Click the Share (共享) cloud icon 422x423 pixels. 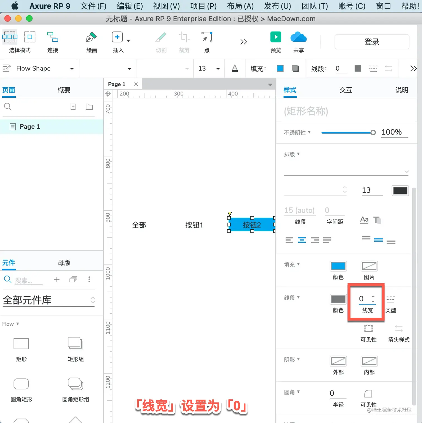coord(298,37)
